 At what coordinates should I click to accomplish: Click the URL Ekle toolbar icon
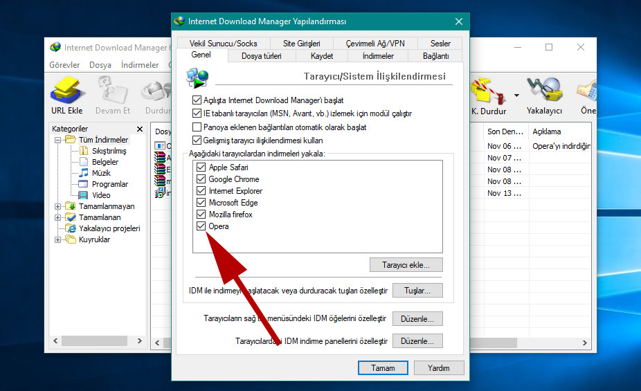pyautogui.click(x=67, y=95)
